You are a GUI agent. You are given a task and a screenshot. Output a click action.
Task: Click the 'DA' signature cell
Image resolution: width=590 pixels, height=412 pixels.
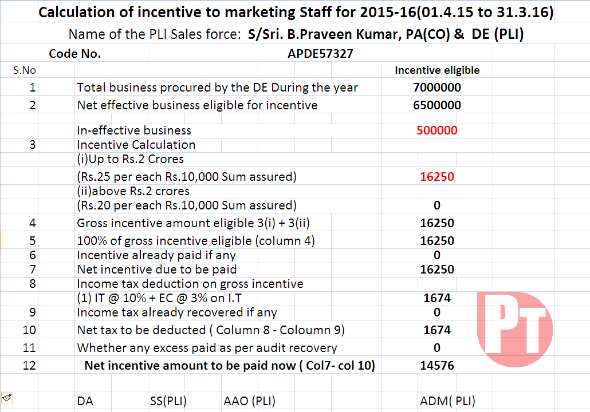[85, 401]
